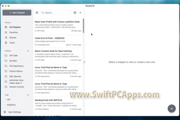Open Shared snippets in the library

12,37
